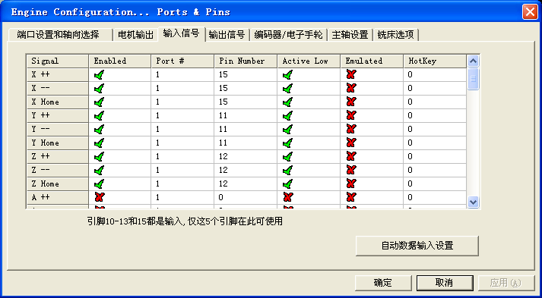
Task: Select the 输入信号 tab
Action: tap(182, 34)
